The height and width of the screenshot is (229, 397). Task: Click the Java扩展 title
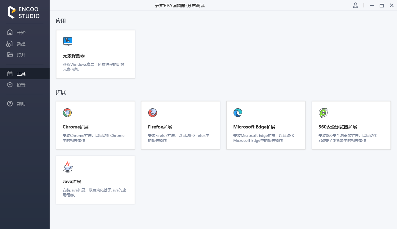click(72, 182)
